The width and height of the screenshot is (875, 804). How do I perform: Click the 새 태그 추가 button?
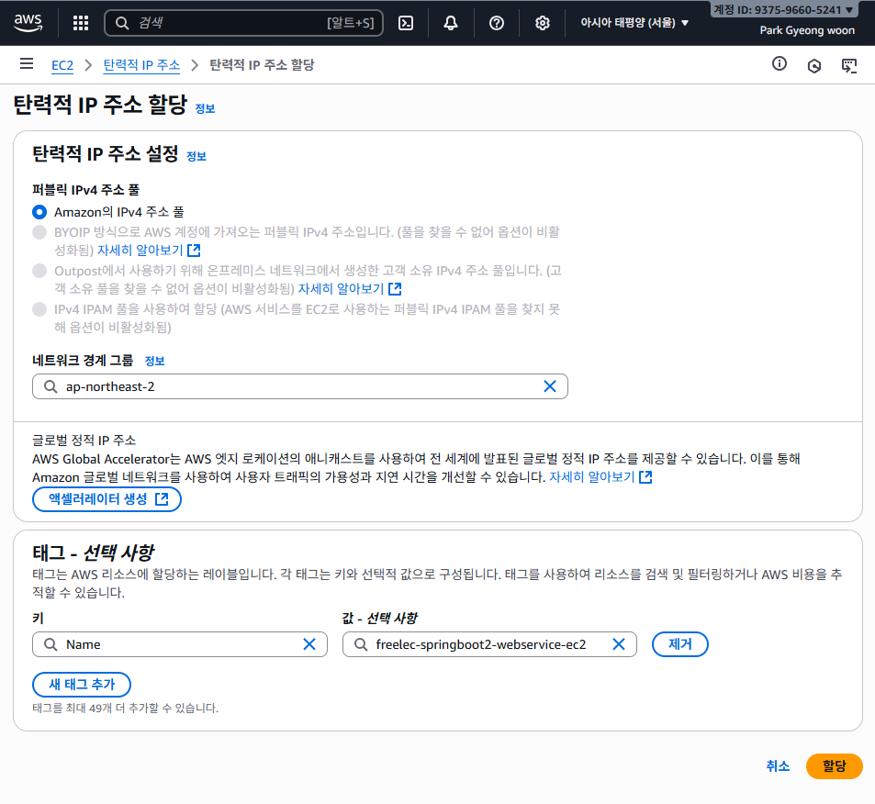pos(82,685)
